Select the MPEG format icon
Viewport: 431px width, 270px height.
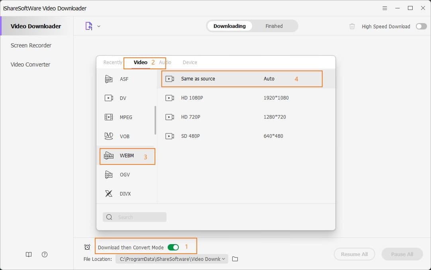coord(109,117)
